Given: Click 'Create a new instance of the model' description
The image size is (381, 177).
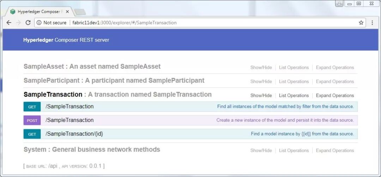Looking at the screenshot, I should 285,120.
